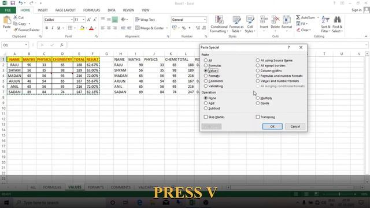Adjust the zoom slider in status bar

click(x=339, y=194)
